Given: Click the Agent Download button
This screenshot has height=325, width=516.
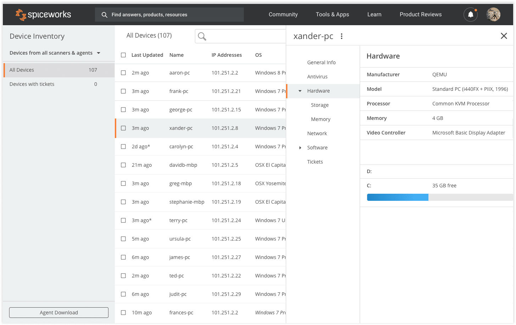Looking at the screenshot, I should 58,313.
